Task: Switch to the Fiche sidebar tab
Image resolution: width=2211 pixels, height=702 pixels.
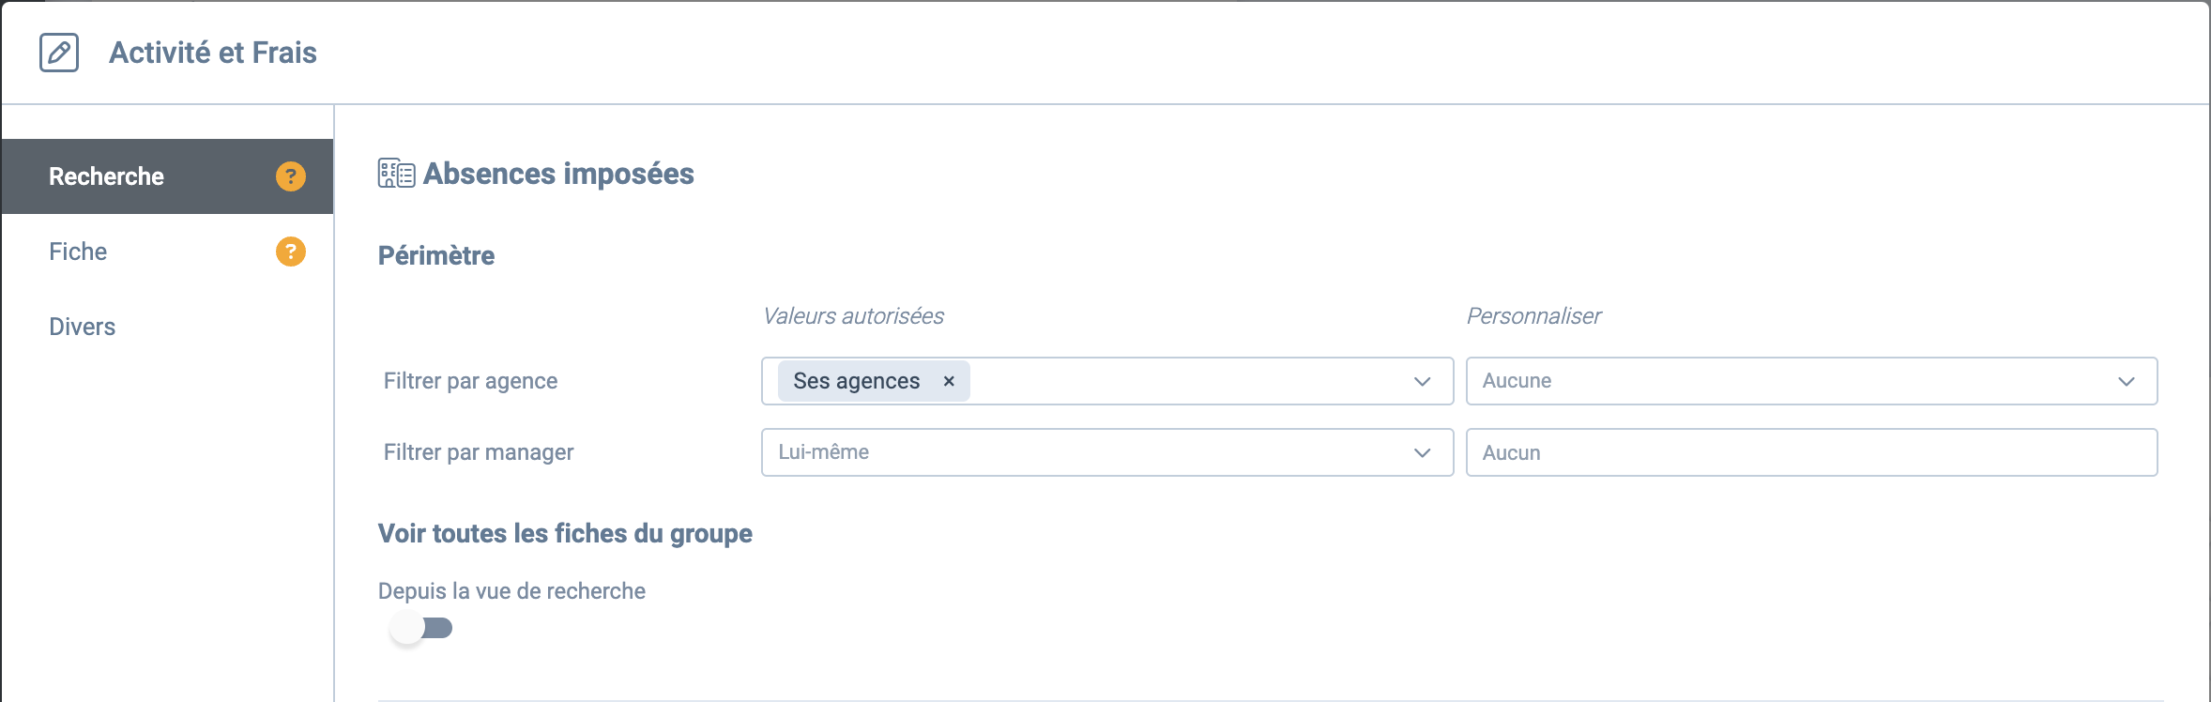Action: tap(167, 252)
